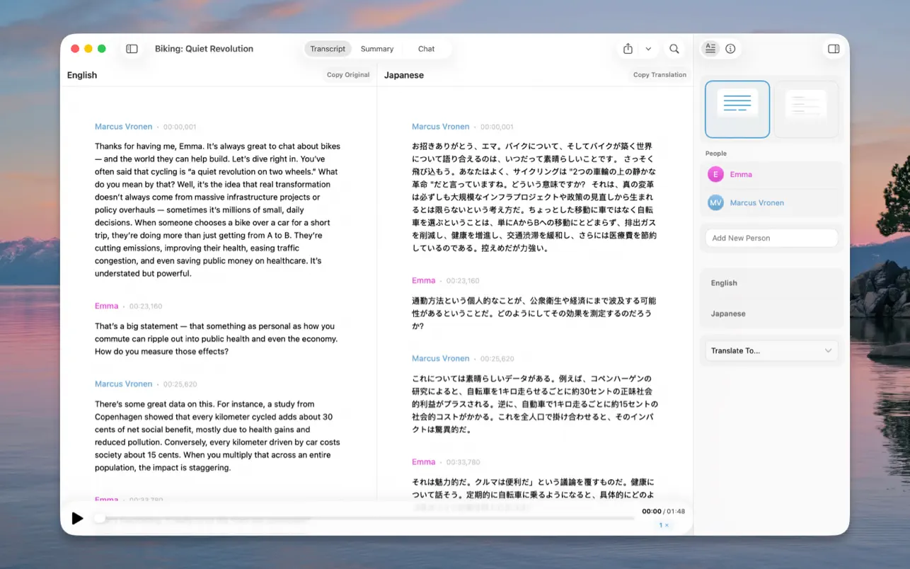Click the English paragraph starting "Thanks for having me"
The height and width of the screenshot is (569, 910).
coord(218,209)
